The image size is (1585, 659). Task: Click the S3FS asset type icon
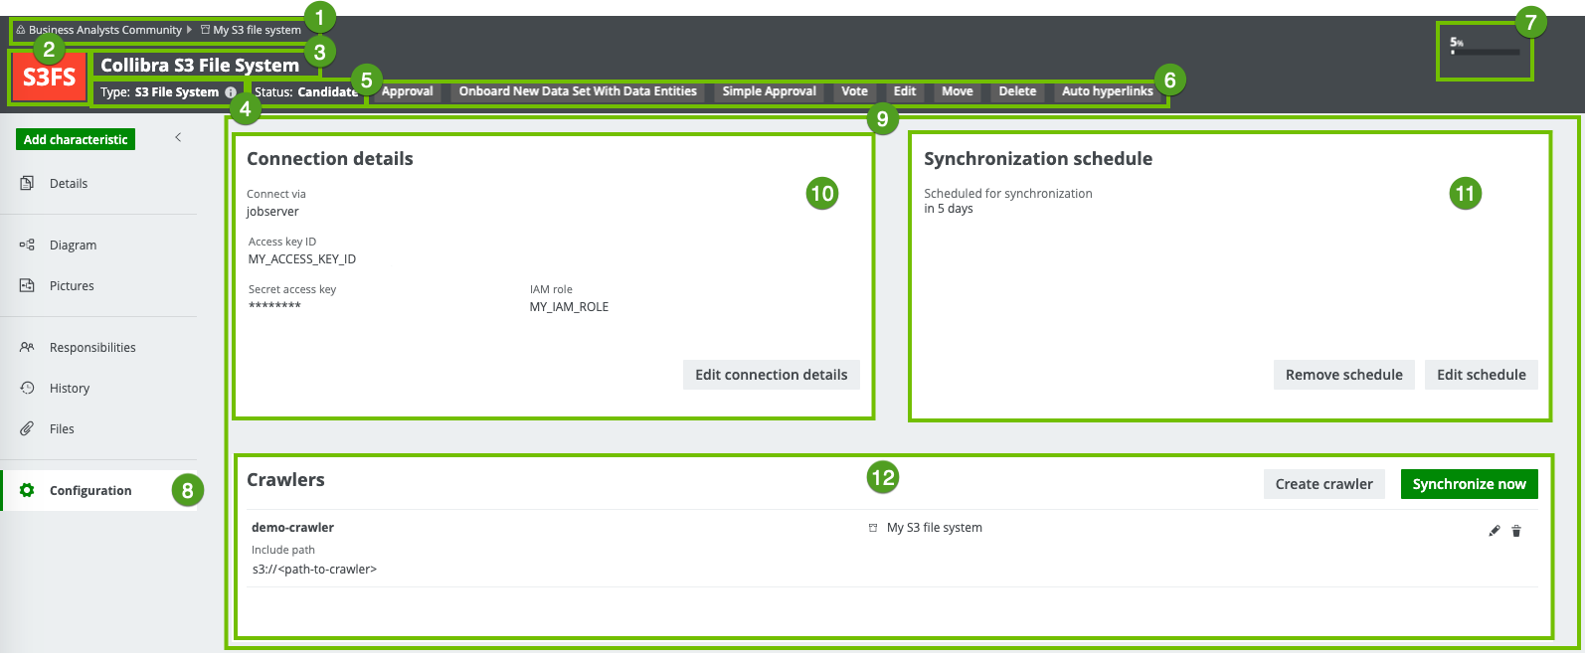[x=49, y=78]
